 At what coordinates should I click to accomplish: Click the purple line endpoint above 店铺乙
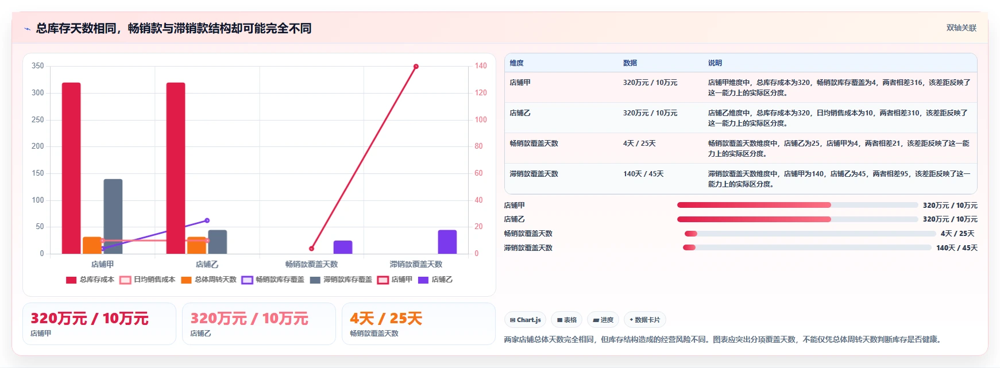[207, 220]
